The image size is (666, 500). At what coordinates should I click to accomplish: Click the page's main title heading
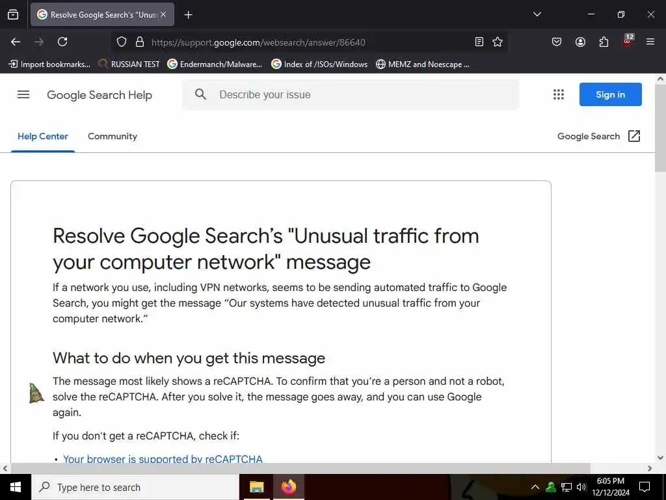point(266,249)
